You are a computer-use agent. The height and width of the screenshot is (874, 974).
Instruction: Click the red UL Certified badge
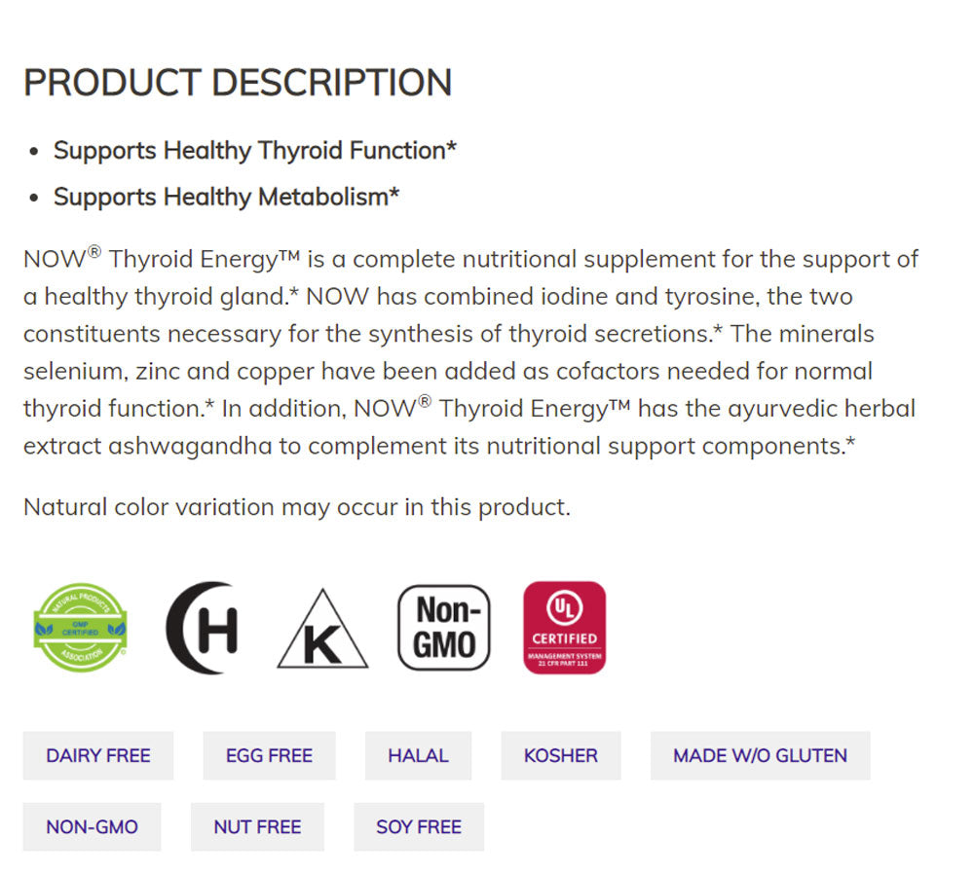coord(564,628)
